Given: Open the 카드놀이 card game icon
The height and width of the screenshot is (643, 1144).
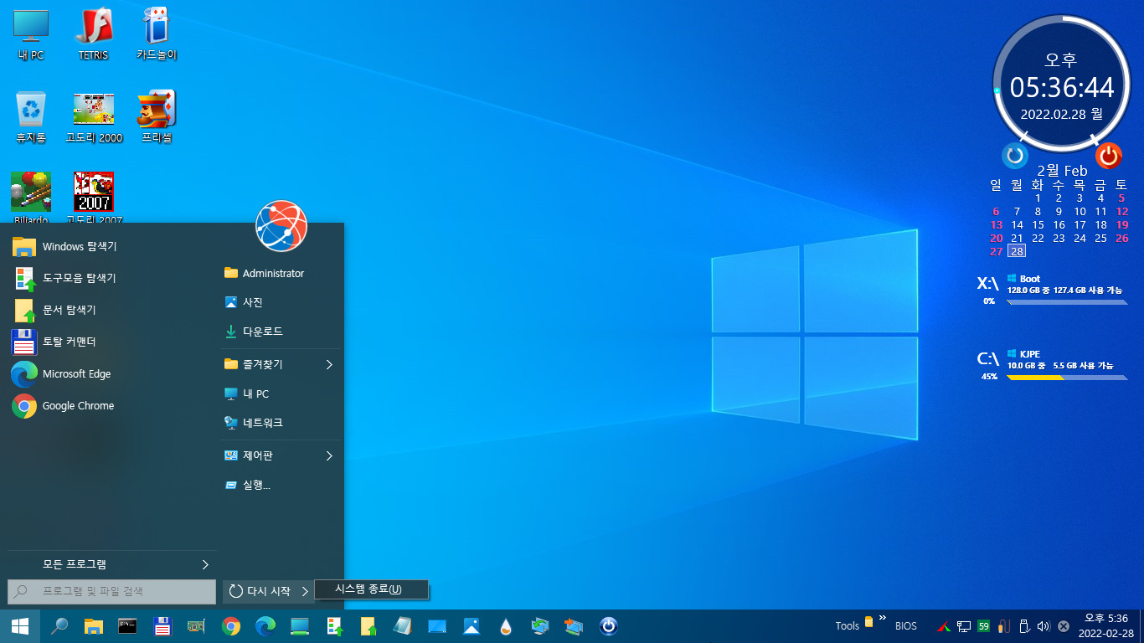Looking at the screenshot, I should coord(157,33).
